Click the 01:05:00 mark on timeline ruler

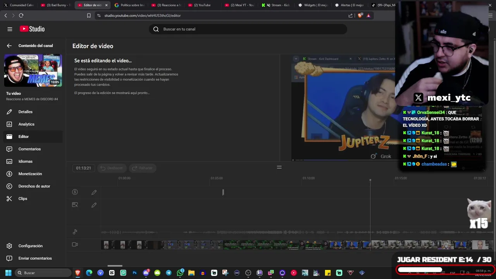(x=217, y=178)
